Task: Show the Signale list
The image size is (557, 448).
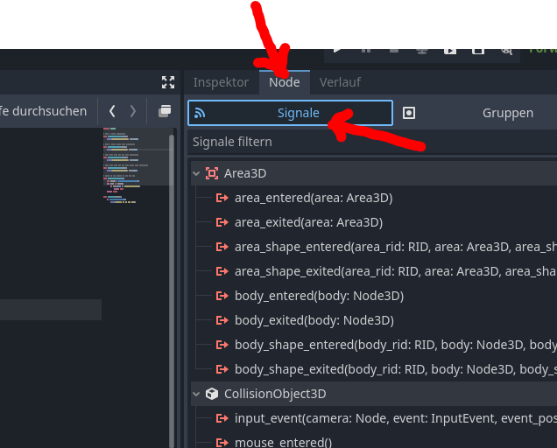Action: click(x=290, y=113)
